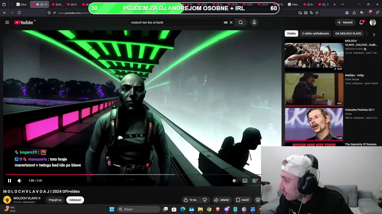Screen dimensions: 382x214
Task: Open the Meliško - Hríby video thumbnail
Action: point(314,89)
